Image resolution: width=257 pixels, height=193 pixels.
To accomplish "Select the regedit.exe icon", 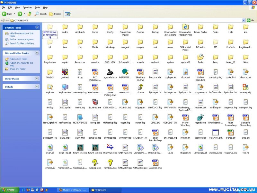I will (200, 117).
